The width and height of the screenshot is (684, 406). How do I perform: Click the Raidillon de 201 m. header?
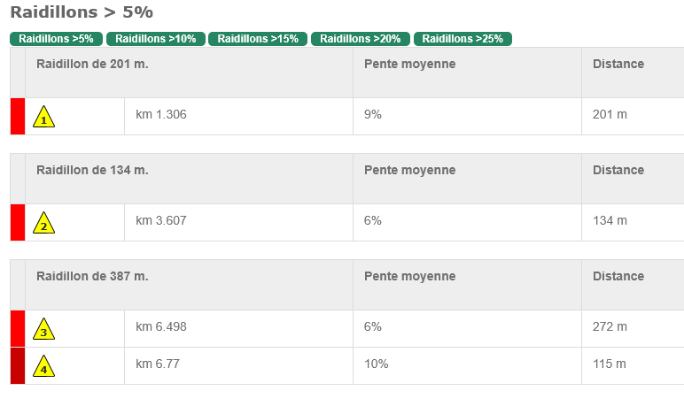(92, 64)
